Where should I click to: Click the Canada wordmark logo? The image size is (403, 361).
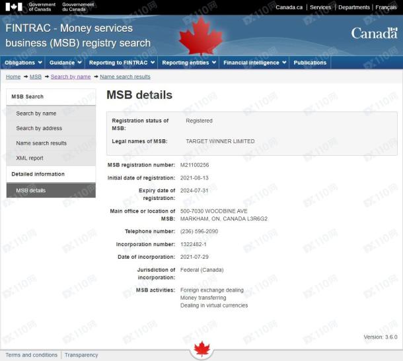(374, 34)
